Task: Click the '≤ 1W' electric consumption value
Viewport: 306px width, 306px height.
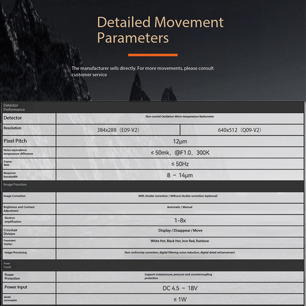Action: [180, 299]
